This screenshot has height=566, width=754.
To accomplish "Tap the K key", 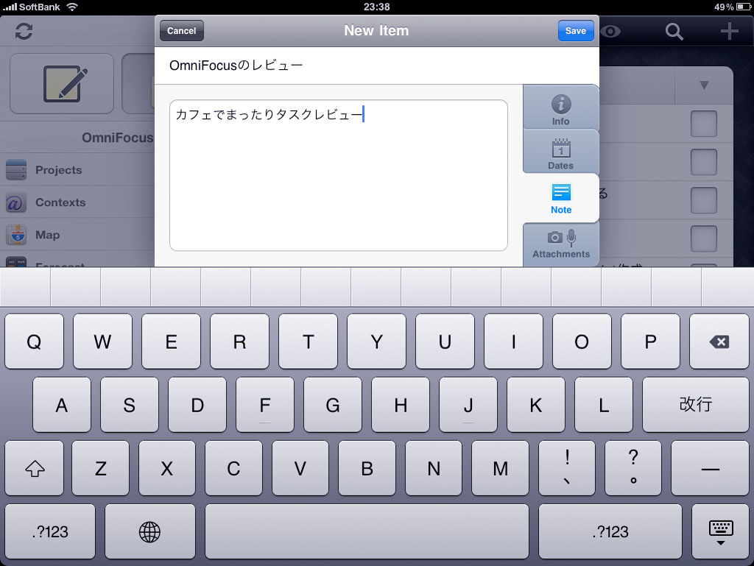I will [536, 405].
